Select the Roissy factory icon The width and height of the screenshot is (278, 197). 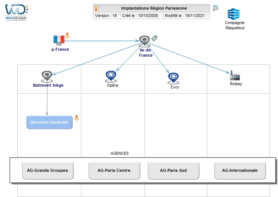pos(235,76)
